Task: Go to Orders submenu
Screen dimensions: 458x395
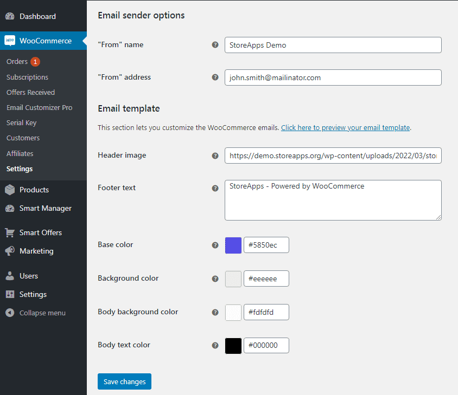Action: pos(17,62)
